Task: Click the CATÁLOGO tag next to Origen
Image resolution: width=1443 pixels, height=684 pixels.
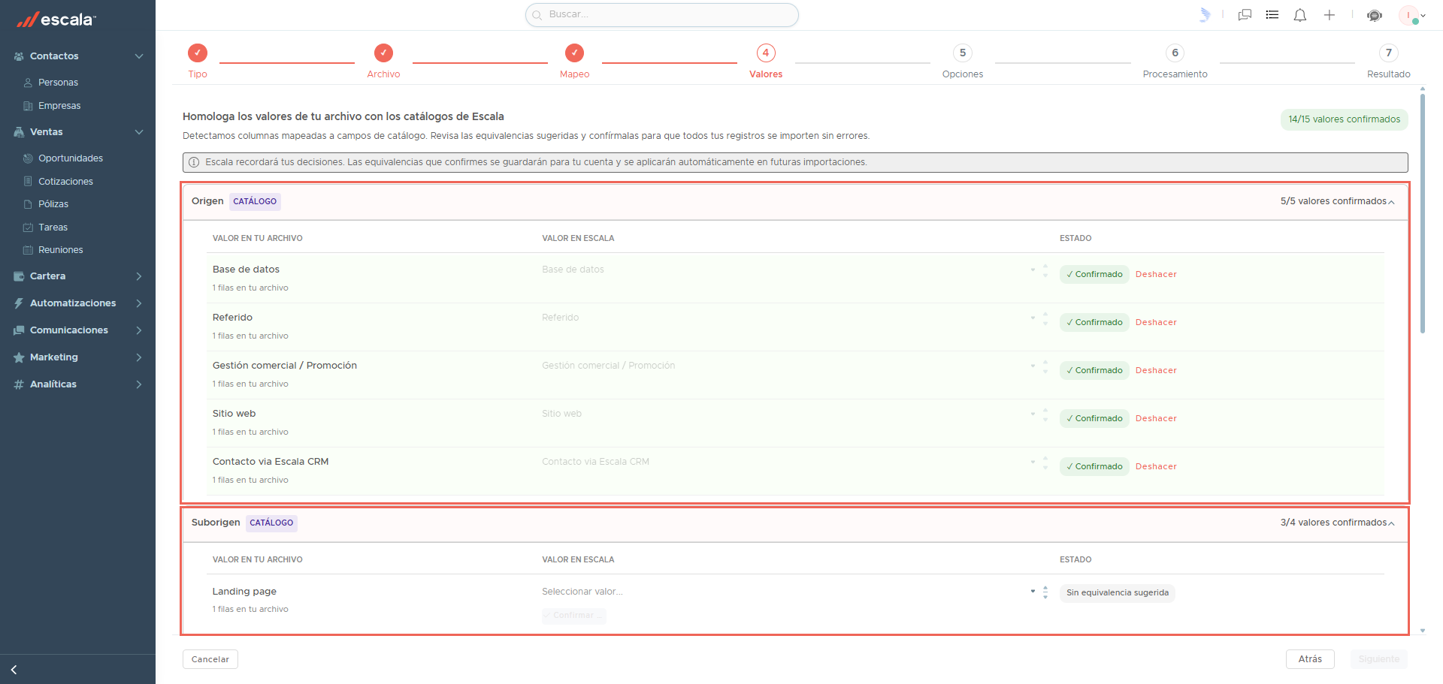Action: [x=255, y=202]
